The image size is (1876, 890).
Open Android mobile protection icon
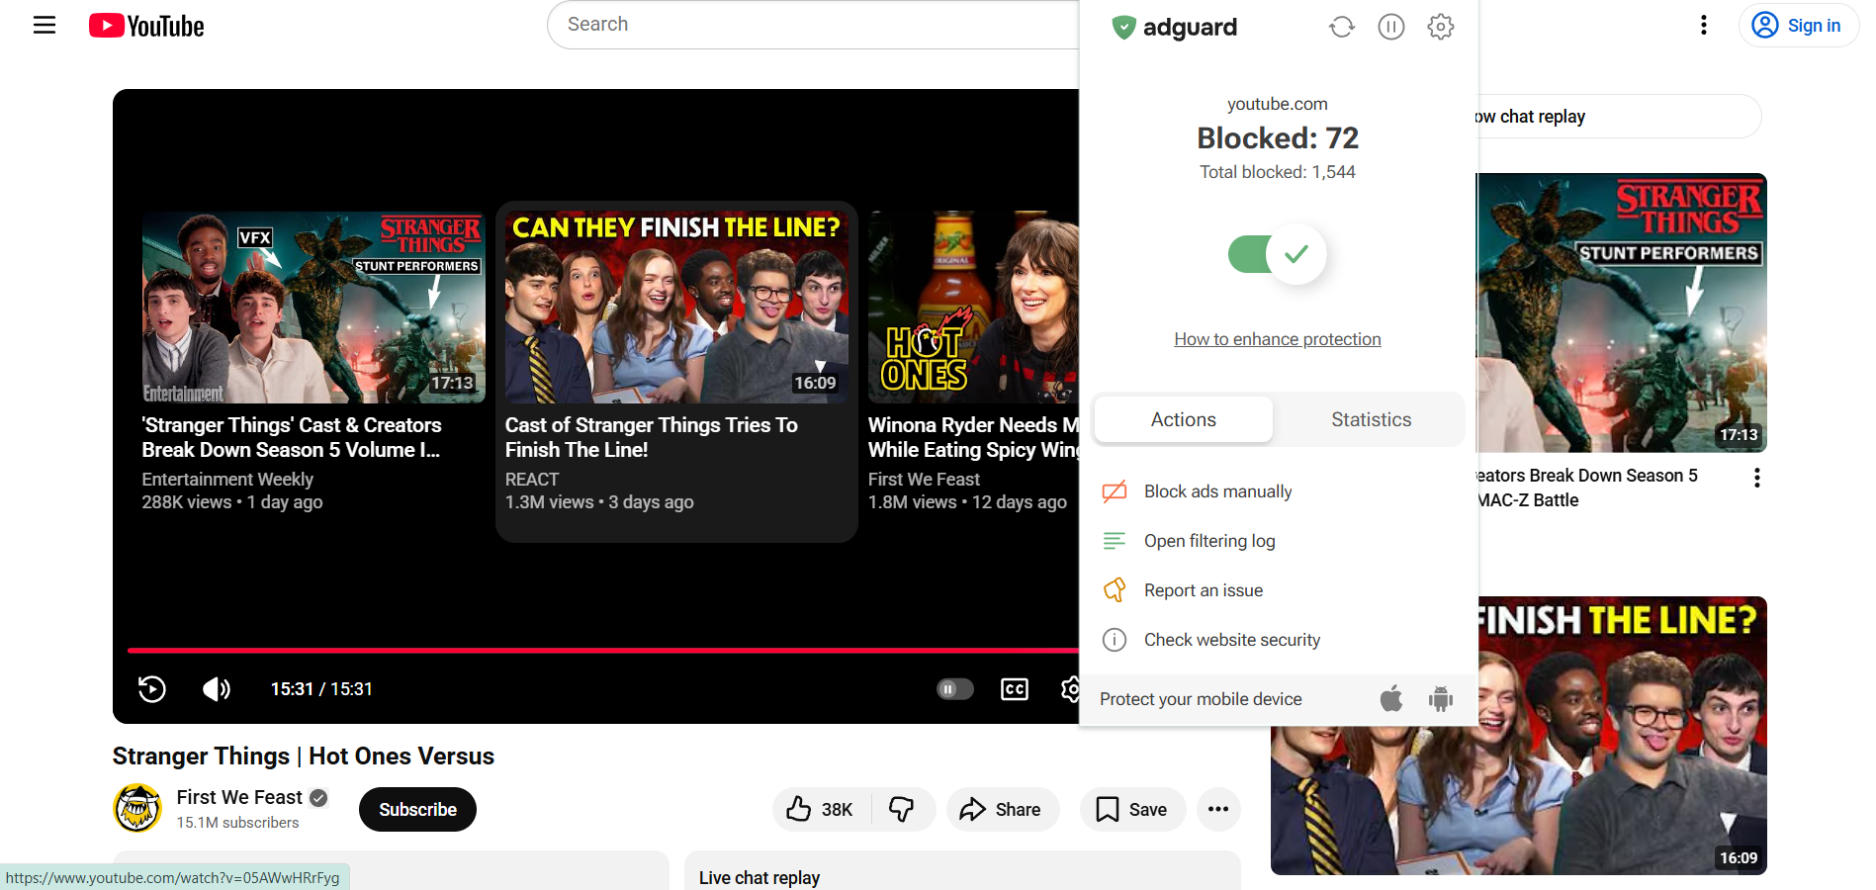point(1440,699)
